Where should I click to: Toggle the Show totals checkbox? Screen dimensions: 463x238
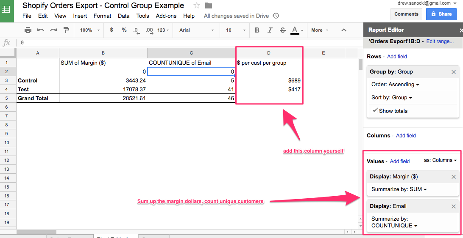375,110
